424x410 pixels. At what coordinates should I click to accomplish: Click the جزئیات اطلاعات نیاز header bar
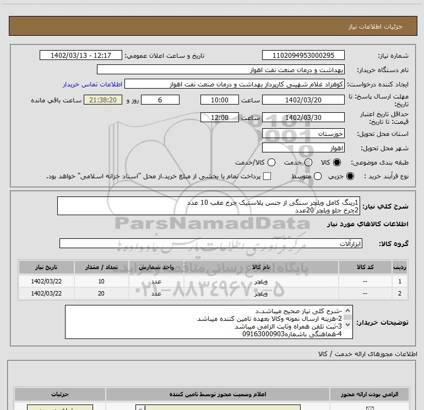pos(213,26)
